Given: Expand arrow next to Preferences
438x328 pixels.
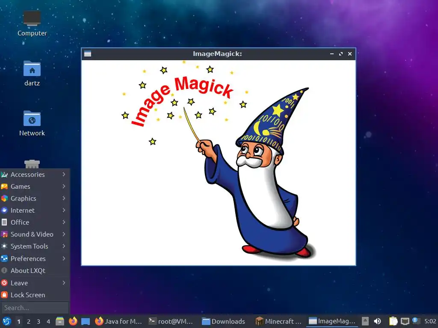Looking at the screenshot, I should click(x=64, y=258).
